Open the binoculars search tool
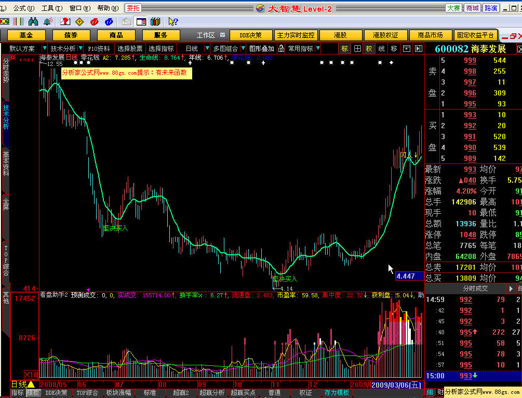Screen dimensions: 522x398 pyautogui.click(x=33, y=22)
